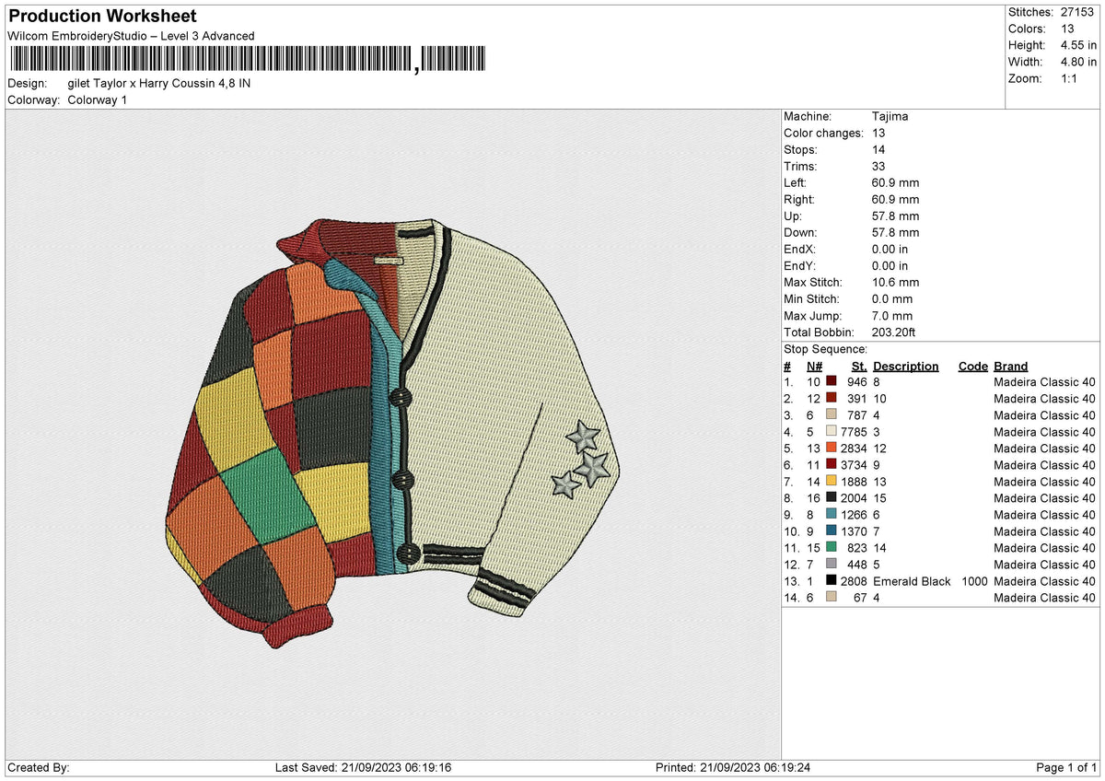Click the 'Color changes:' label
Viewport: 1105px width, 781px height.
pyautogui.click(x=821, y=133)
